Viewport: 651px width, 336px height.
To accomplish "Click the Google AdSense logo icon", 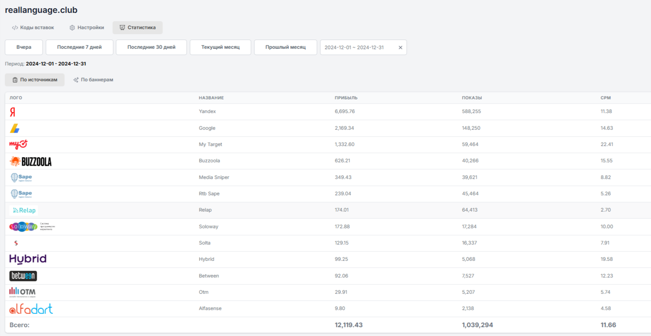I will pos(15,128).
